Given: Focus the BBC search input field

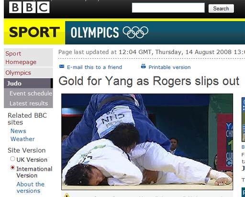Looking at the screenshot, I should tap(168, 8).
